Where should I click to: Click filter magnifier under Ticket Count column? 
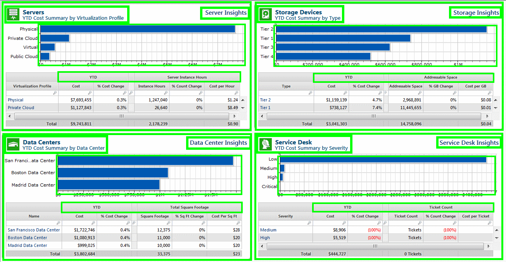coord(420,223)
